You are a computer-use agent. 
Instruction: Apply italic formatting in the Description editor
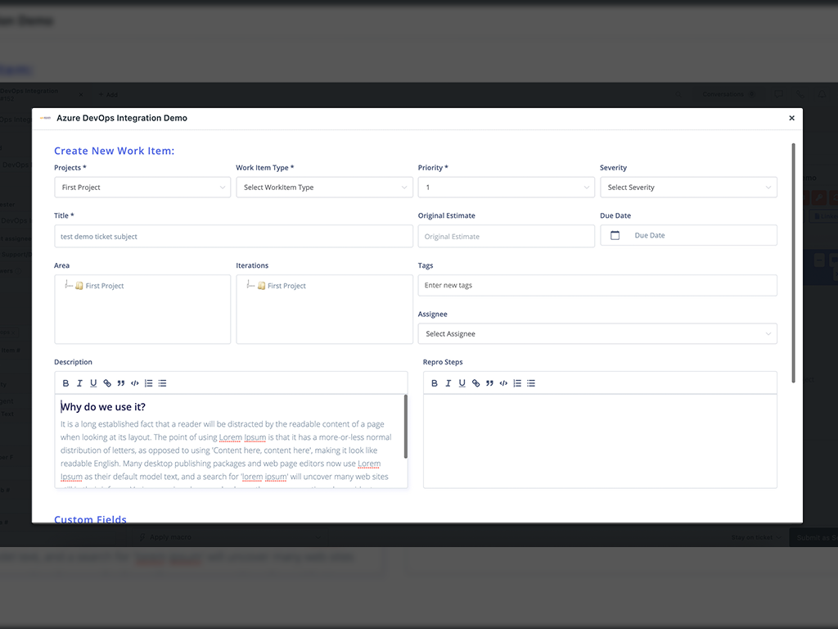tap(79, 382)
